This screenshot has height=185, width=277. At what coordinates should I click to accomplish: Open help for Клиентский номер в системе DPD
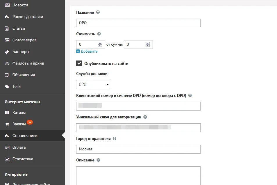click(190, 95)
